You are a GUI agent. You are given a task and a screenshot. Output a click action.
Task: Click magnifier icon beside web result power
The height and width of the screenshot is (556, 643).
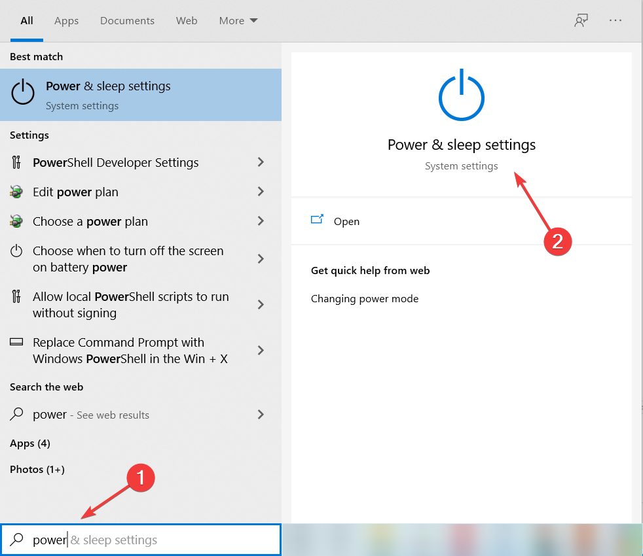click(x=16, y=414)
